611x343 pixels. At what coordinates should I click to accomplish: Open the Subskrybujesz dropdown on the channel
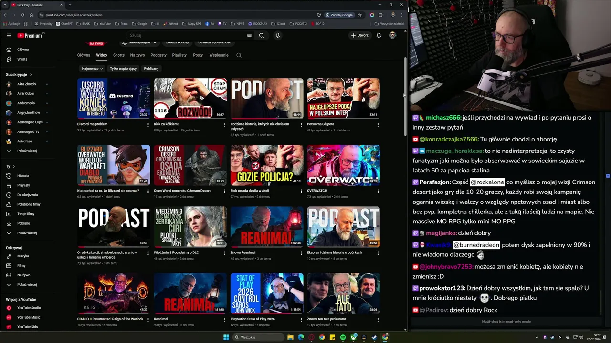click(139, 42)
